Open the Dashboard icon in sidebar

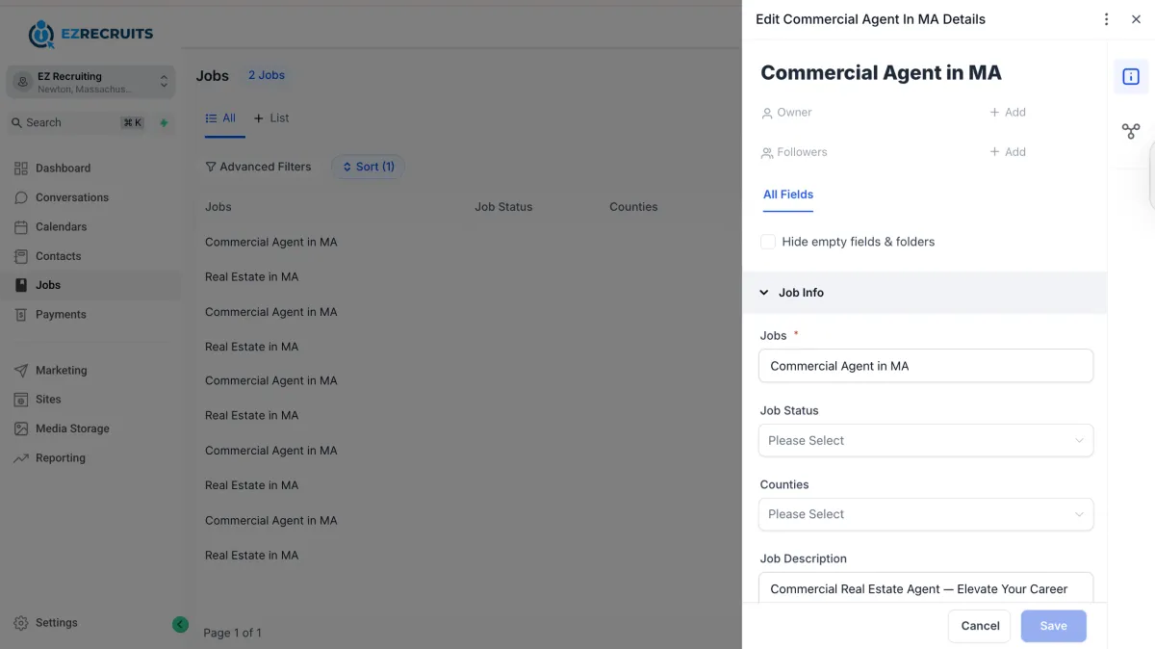(x=21, y=169)
